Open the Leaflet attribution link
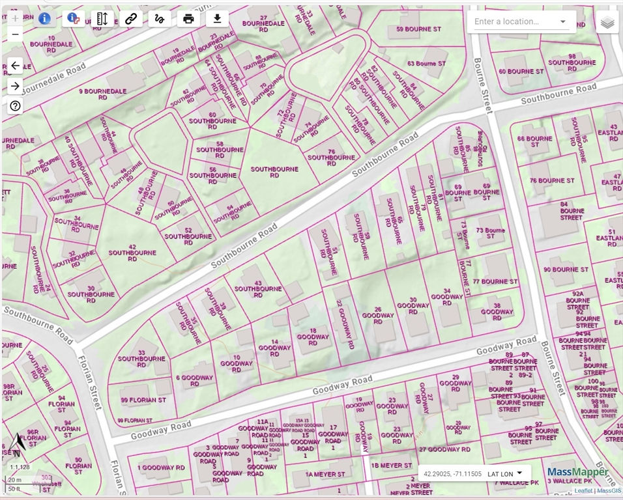The height and width of the screenshot is (500, 623). 583,491
